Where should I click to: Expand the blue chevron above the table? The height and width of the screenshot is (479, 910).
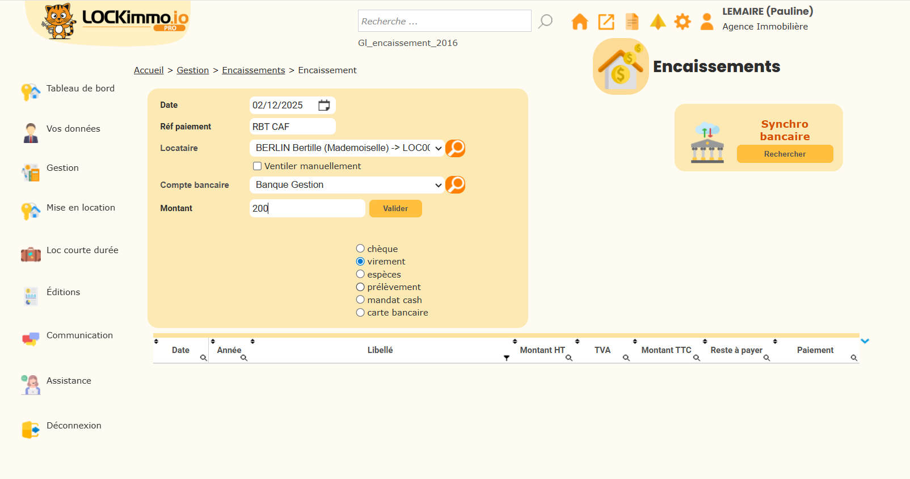(x=865, y=341)
